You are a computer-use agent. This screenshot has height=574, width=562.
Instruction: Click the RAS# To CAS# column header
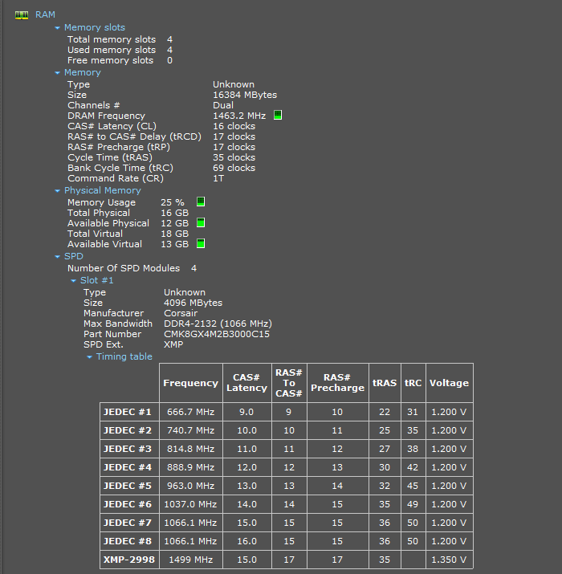click(x=289, y=383)
